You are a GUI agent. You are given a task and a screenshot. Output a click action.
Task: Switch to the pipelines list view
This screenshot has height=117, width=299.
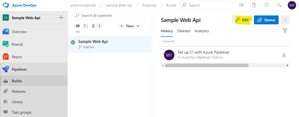78,26
